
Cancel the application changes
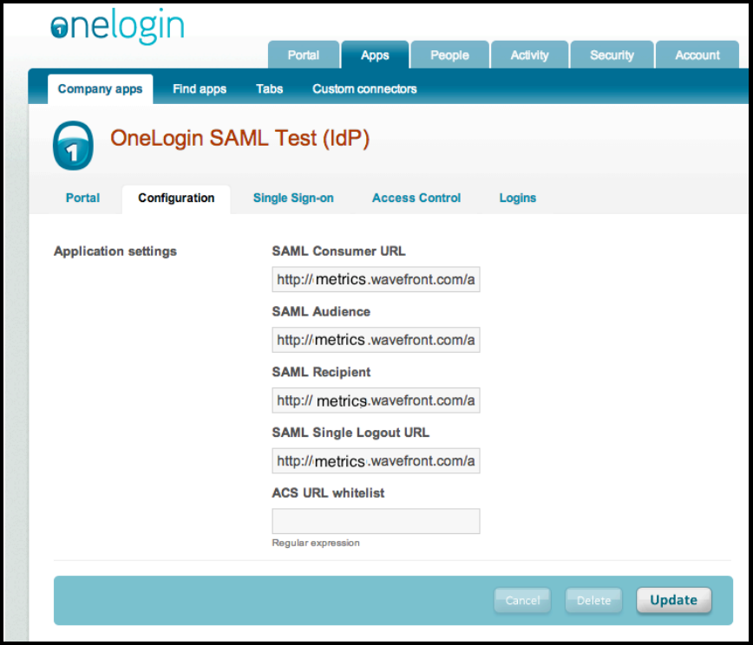pyautogui.click(x=522, y=600)
